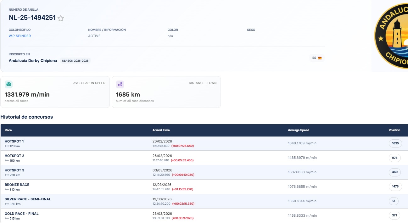Viewport: 408px width, 223px height.
Task: Sort by the Race column header
Action: click(x=8, y=130)
